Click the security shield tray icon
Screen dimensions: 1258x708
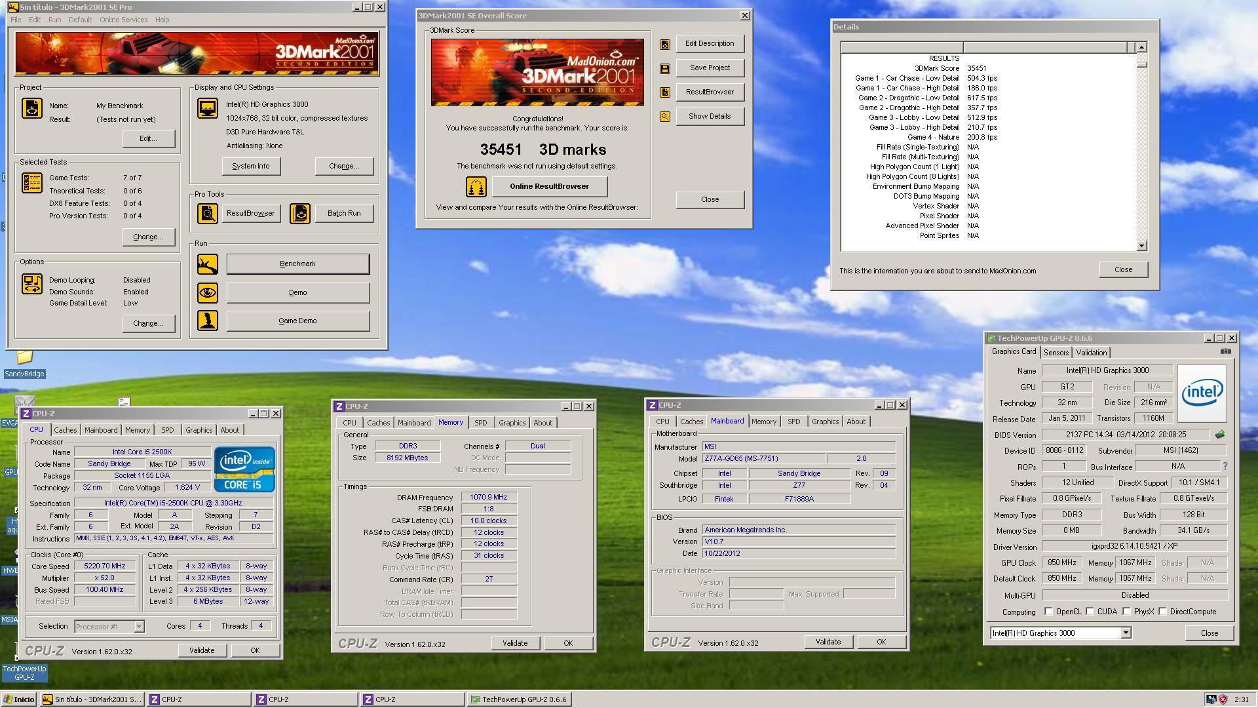click(x=1223, y=699)
